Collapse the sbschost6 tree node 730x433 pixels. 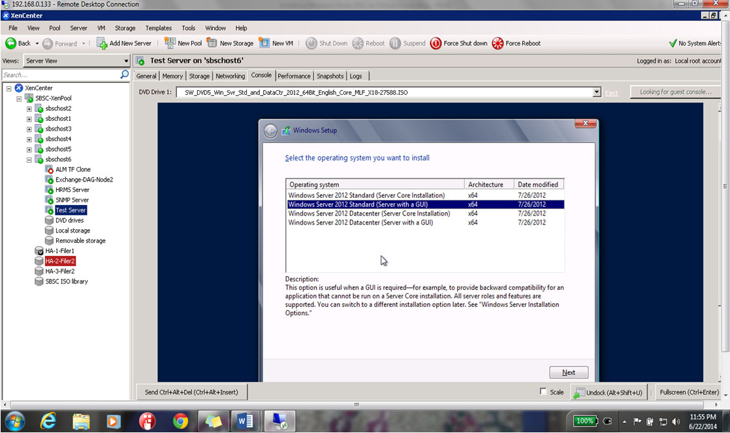point(29,160)
